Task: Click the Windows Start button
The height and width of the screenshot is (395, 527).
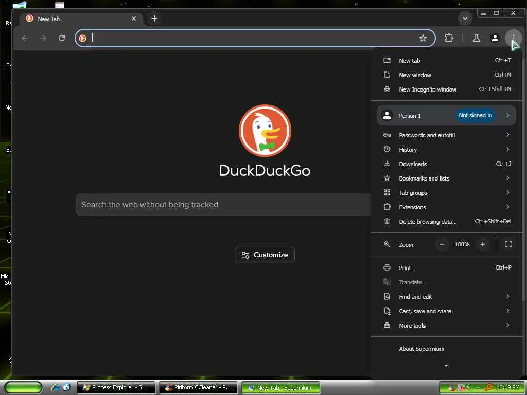Action: pos(23,388)
